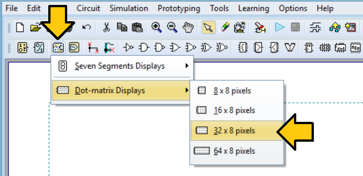Viewport: 363px width, 176px height.
Task: Expand the Seven Segments Displays submenu
Action: [x=122, y=66]
